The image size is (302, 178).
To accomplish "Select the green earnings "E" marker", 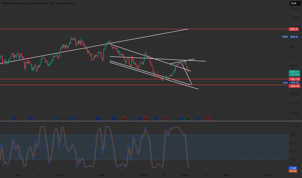I will click(188, 118).
